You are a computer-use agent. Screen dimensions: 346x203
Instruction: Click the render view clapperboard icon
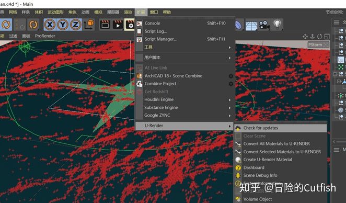pyautogui.click(x=105, y=25)
